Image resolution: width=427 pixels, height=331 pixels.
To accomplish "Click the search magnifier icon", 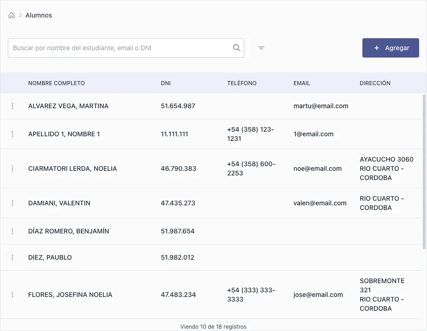I will [x=237, y=48].
